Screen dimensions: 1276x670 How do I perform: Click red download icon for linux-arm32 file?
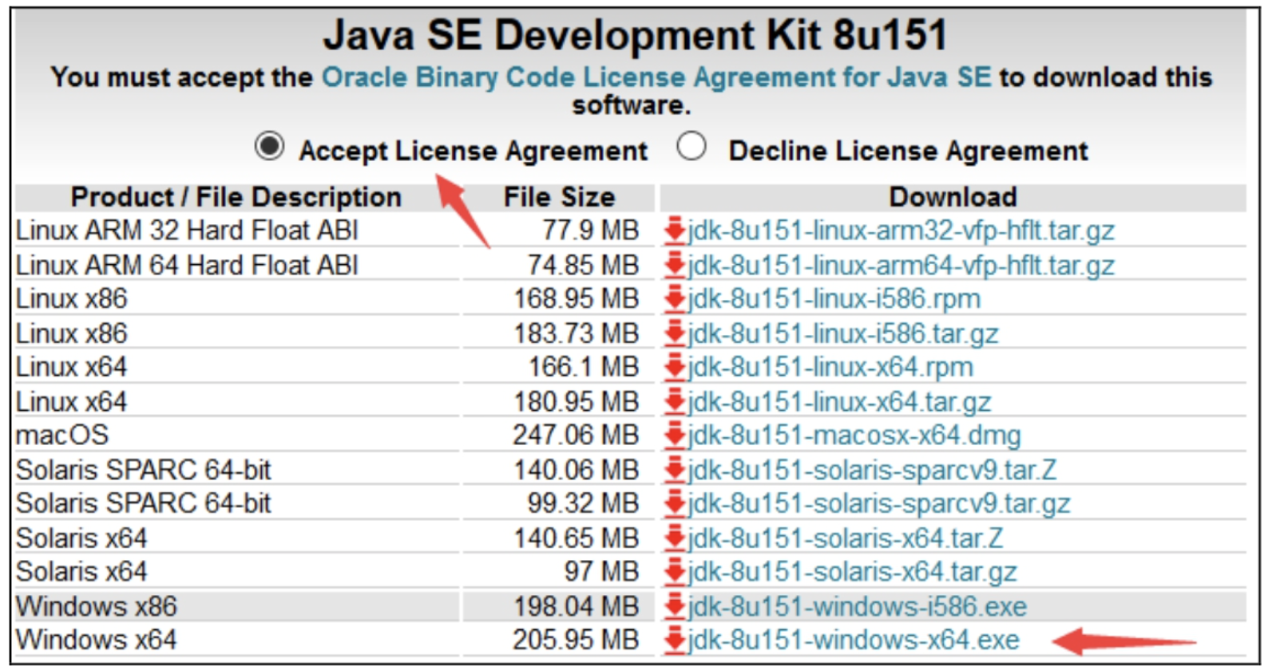pos(675,231)
